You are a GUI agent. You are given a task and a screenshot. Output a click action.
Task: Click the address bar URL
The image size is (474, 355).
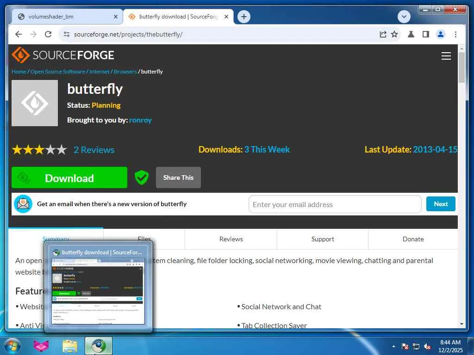tap(128, 34)
